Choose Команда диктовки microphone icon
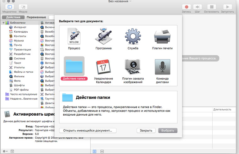239x154 pixels. tap(162, 67)
